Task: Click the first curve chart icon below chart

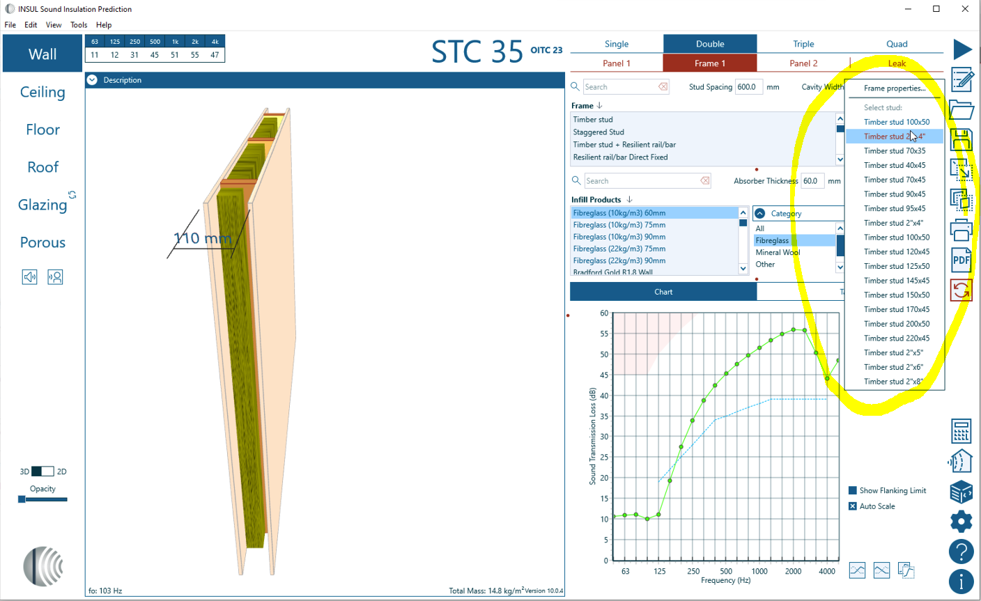Action: (857, 570)
